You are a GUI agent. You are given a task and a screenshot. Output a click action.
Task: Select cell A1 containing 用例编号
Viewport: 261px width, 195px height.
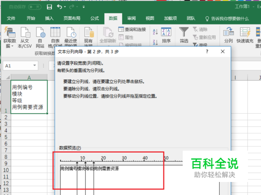click(x=29, y=97)
